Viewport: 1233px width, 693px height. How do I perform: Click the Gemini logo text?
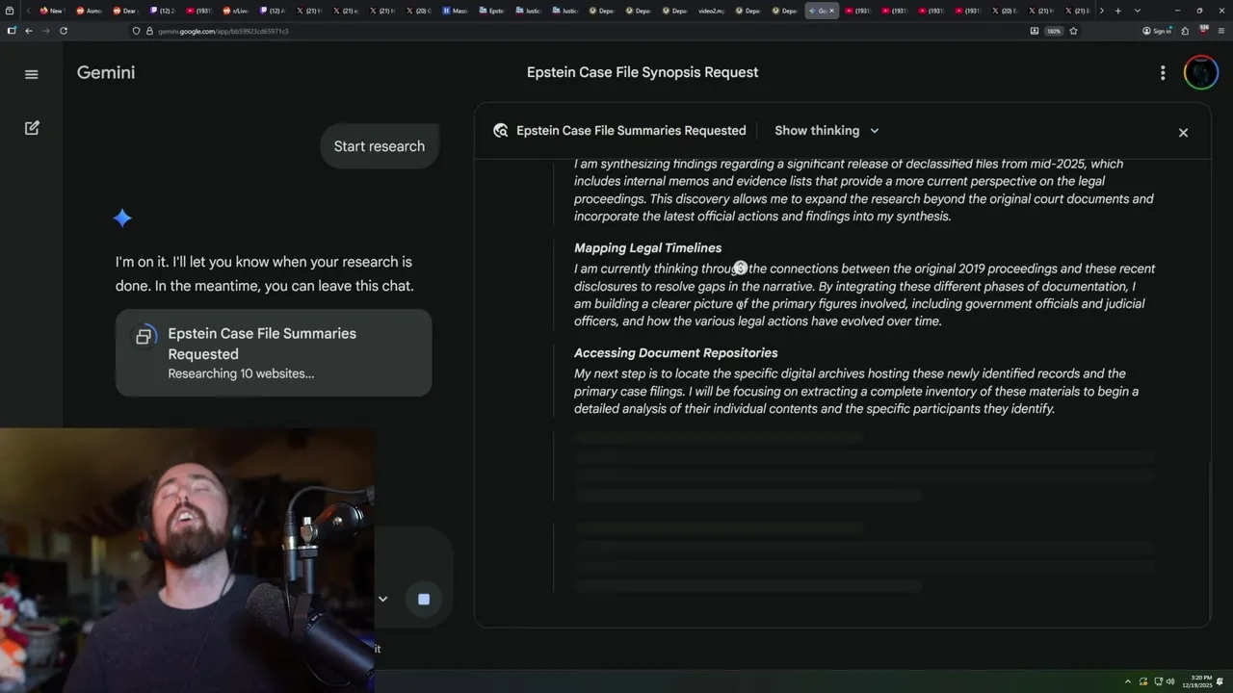click(x=106, y=73)
